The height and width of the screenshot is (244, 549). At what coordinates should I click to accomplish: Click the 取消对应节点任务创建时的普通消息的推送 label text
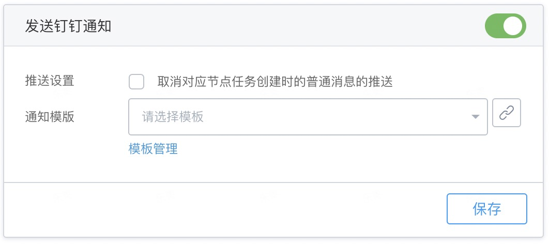275,82
